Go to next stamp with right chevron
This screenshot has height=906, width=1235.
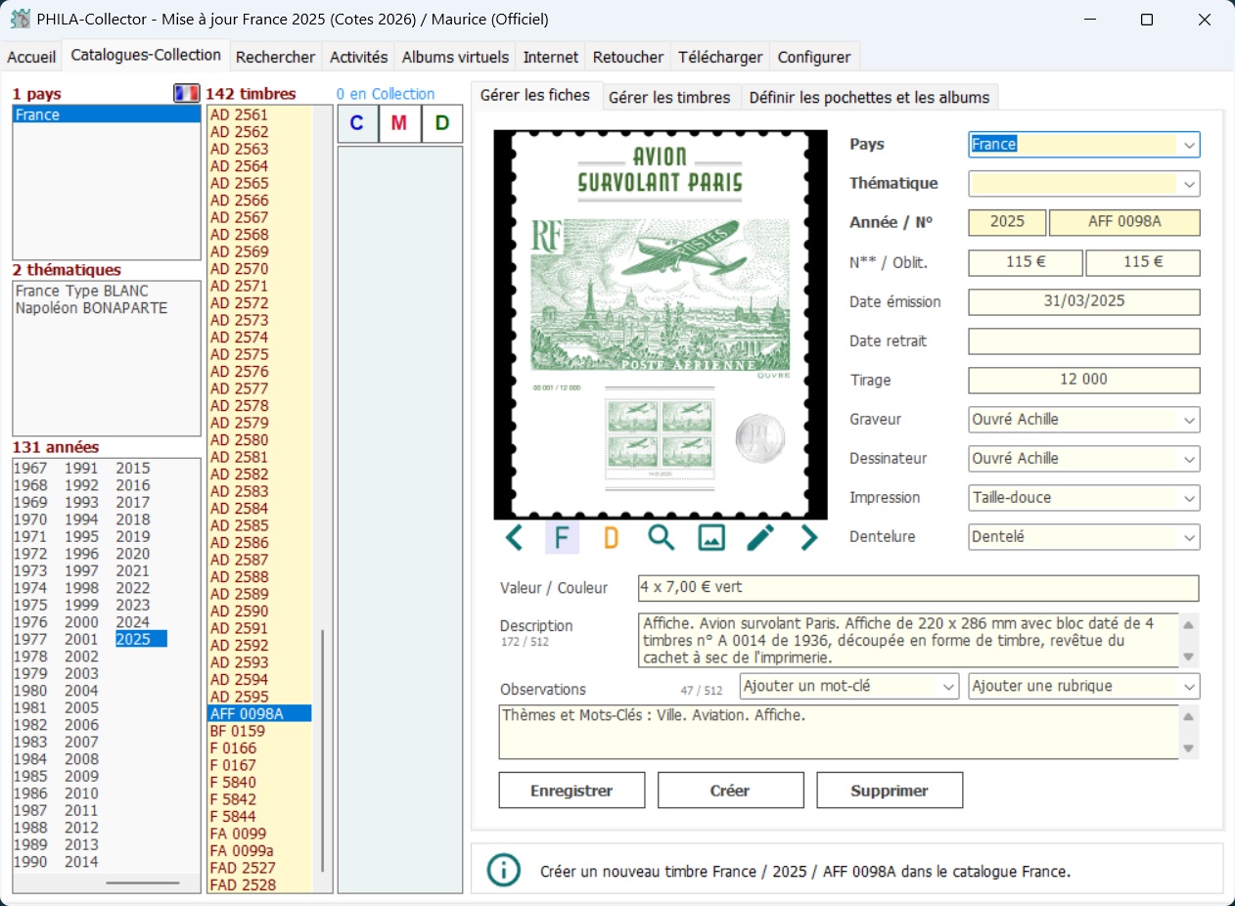[808, 537]
